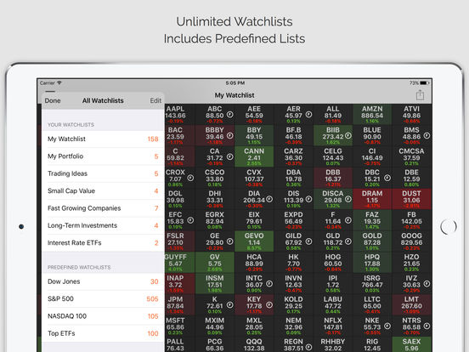This screenshot has height=352, width=469.
Task: Tap the clock icon beside CROX
Action: (190, 178)
